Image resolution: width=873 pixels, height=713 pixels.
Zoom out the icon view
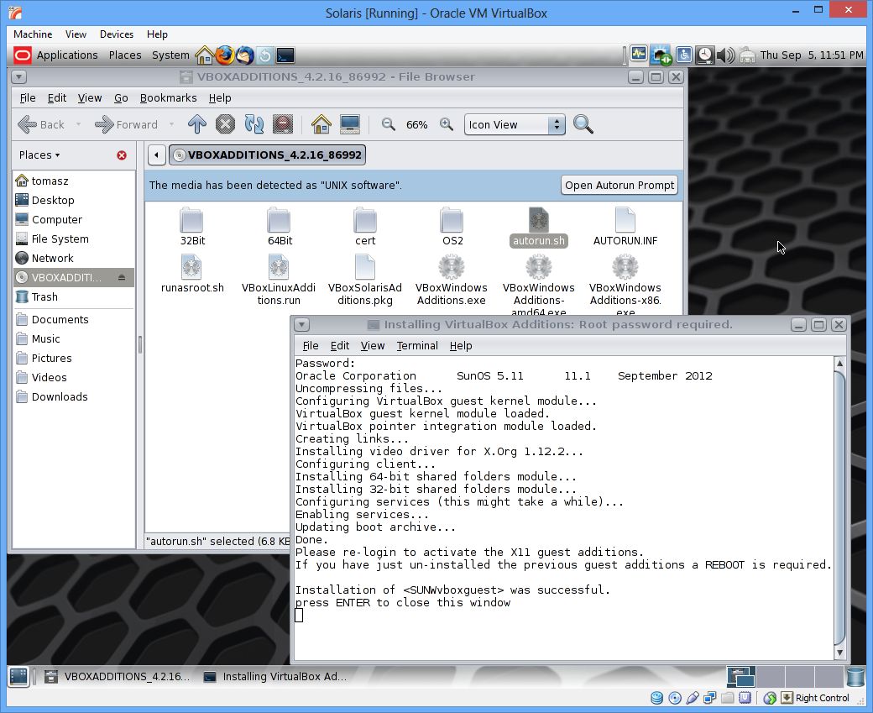pos(388,124)
